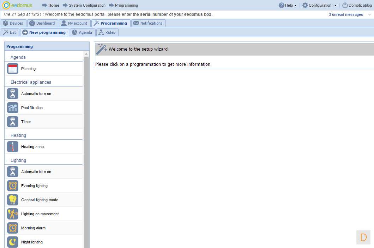Select Evening lighting label
The width and height of the screenshot is (374, 248).
pos(34,186)
